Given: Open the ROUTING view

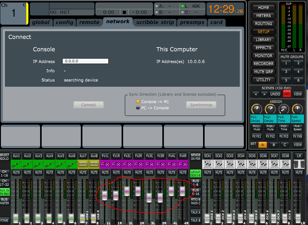Looking at the screenshot, I should (264, 23).
